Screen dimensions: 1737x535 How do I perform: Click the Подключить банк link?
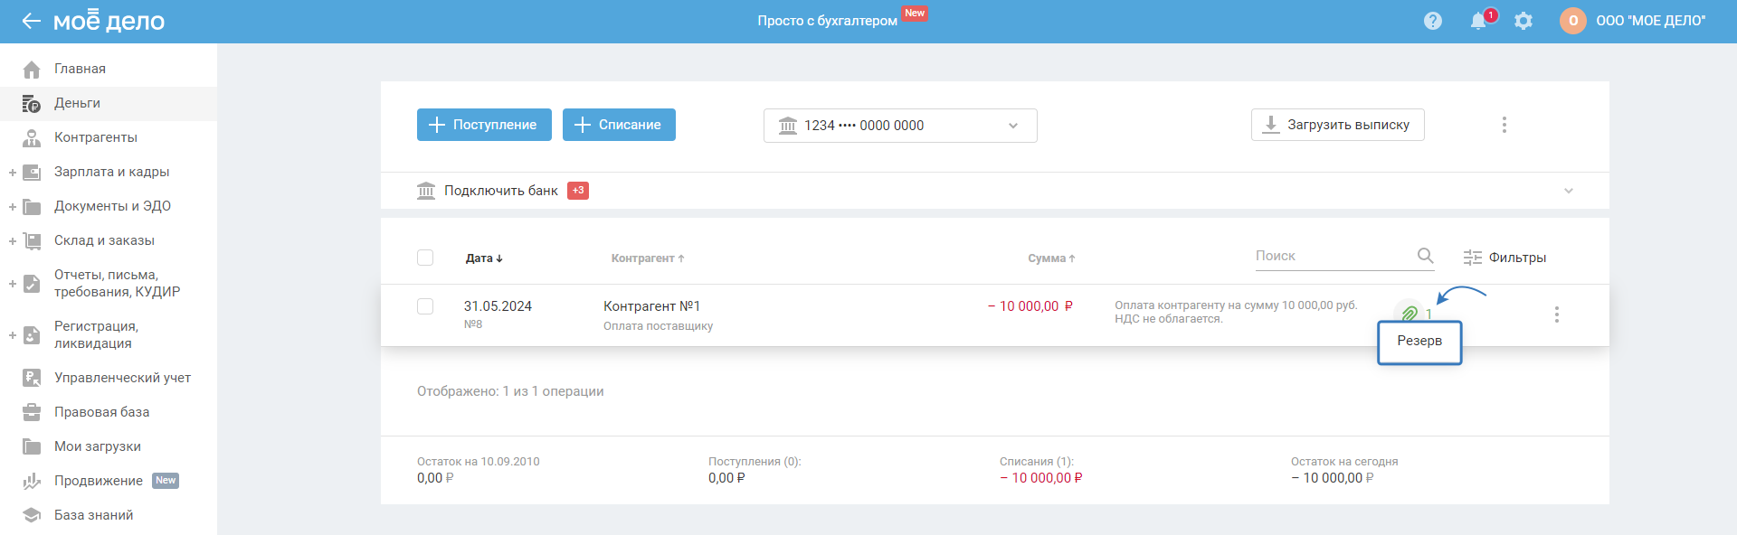tap(501, 191)
